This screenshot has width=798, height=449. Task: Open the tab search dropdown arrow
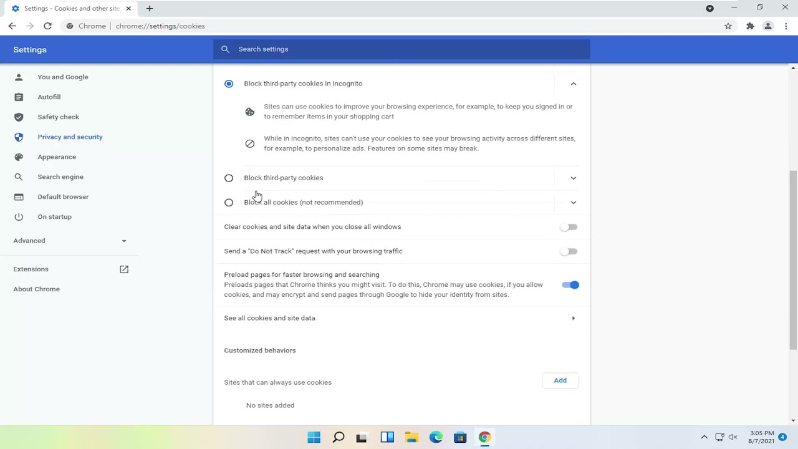(x=709, y=8)
